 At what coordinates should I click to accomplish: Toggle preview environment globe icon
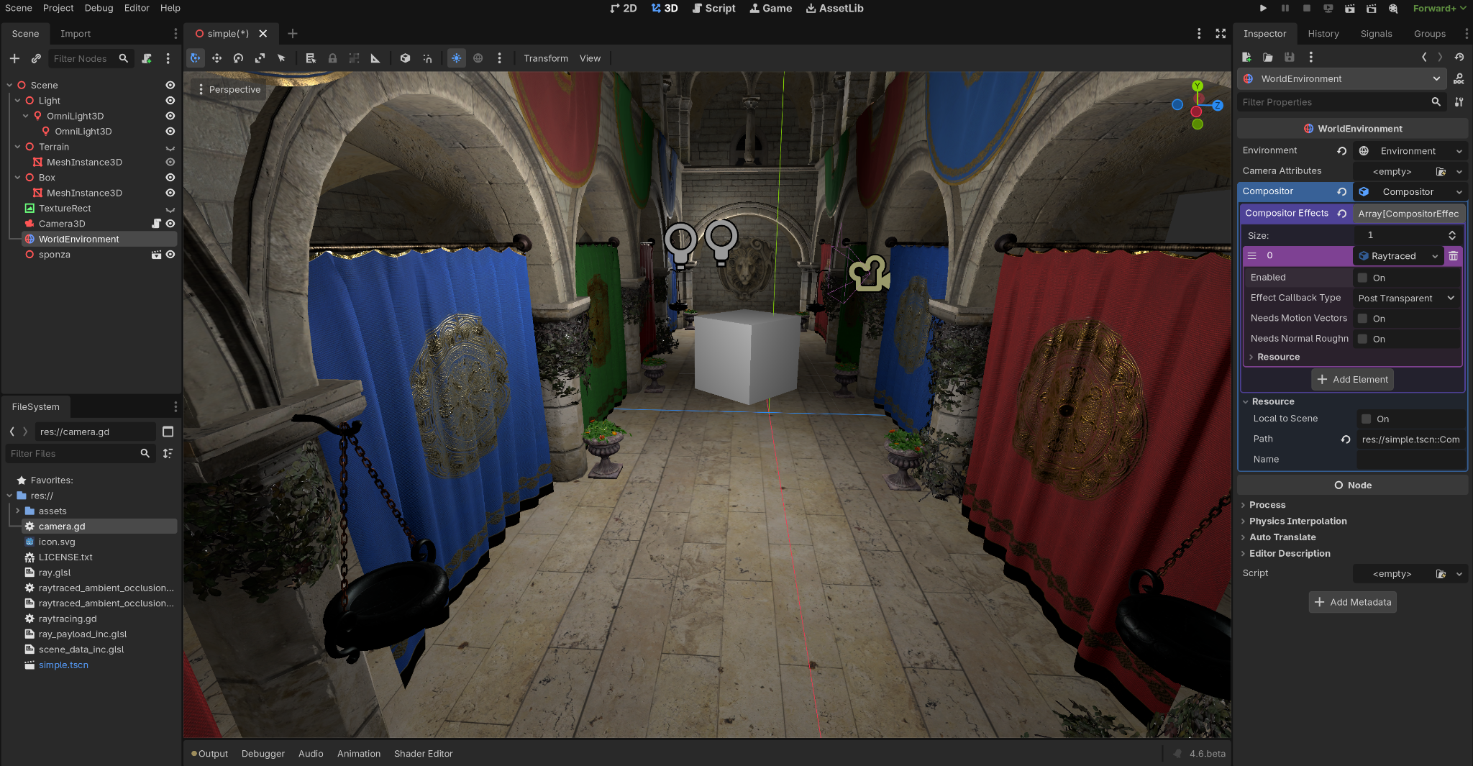(x=478, y=58)
